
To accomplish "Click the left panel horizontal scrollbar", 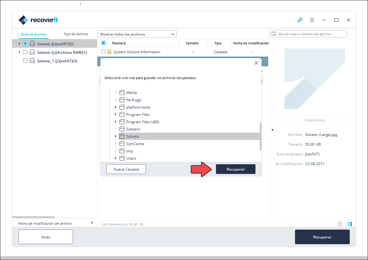I will (x=33, y=217).
